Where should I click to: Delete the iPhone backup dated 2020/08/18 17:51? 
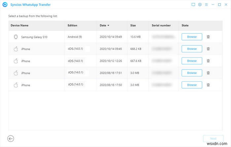click(208, 73)
